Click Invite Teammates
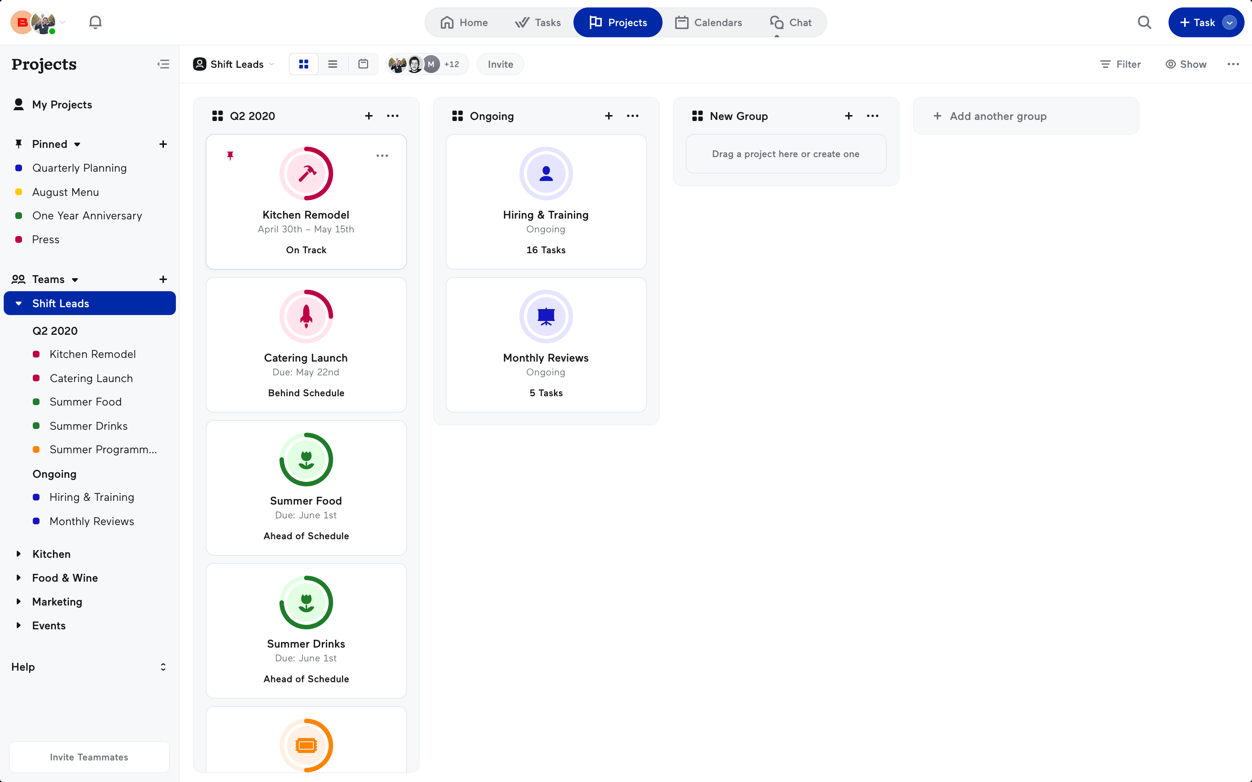The height and width of the screenshot is (782, 1252). pyautogui.click(x=89, y=757)
